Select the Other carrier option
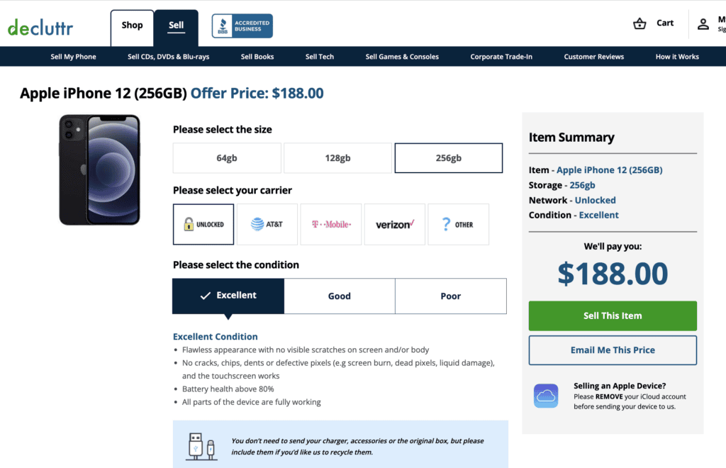The height and width of the screenshot is (468, 726). pyautogui.click(x=458, y=224)
